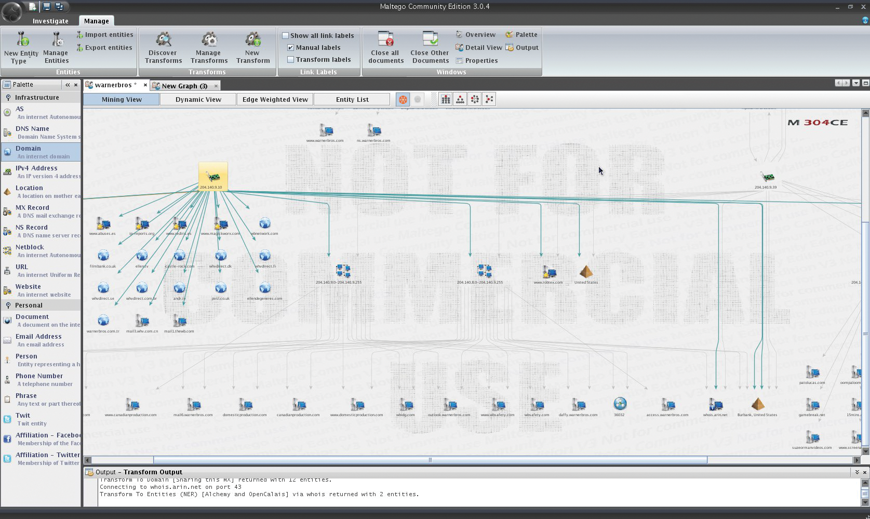
Task: Disable the Manual labels checkbox
Action: tap(290, 47)
